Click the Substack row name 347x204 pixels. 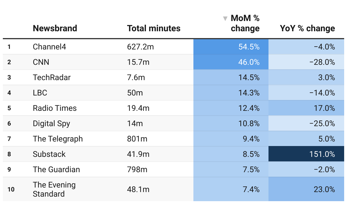click(49, 154)
